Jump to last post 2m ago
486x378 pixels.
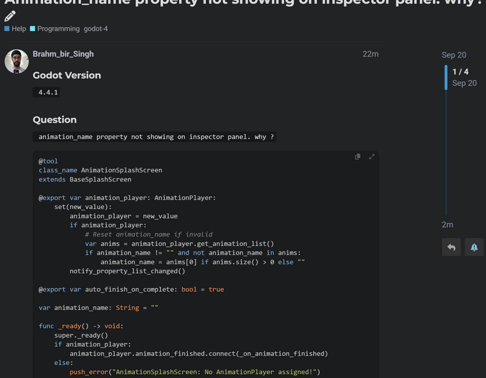447,225
